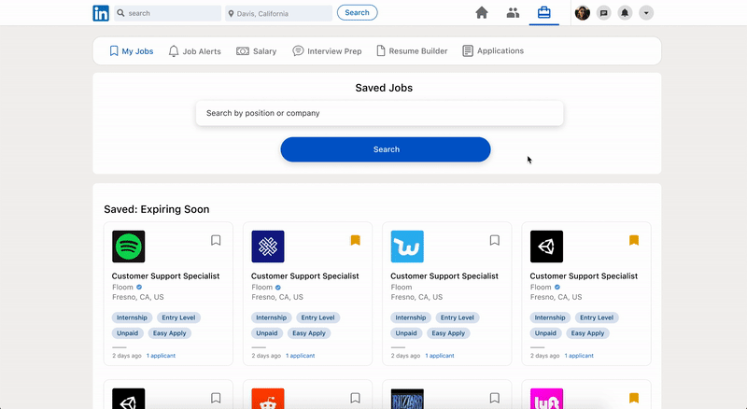This screenshot has width=747, height=409.
Task: Switch to the Interview Prep tab
Action: (x=328, y=51)
